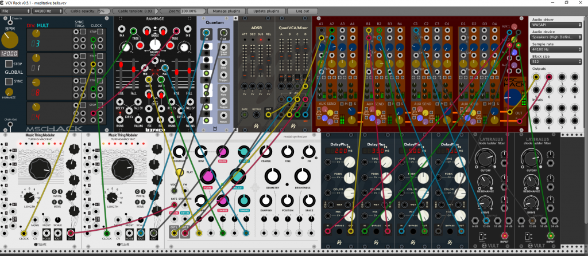Click the ADSR RETRIG jack
The image size is (588, 256).
click(x=257, y=114)
